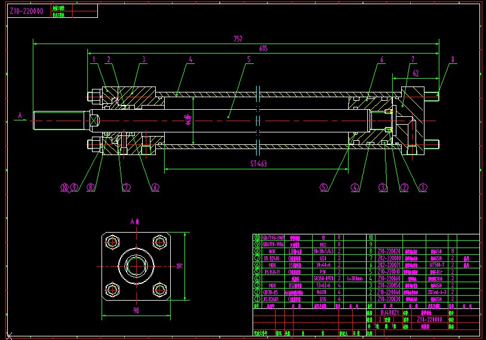This screenshot has height=340, width=486.
Task: Select the P30 O-ring specification cell
Action: coord(323,272)
